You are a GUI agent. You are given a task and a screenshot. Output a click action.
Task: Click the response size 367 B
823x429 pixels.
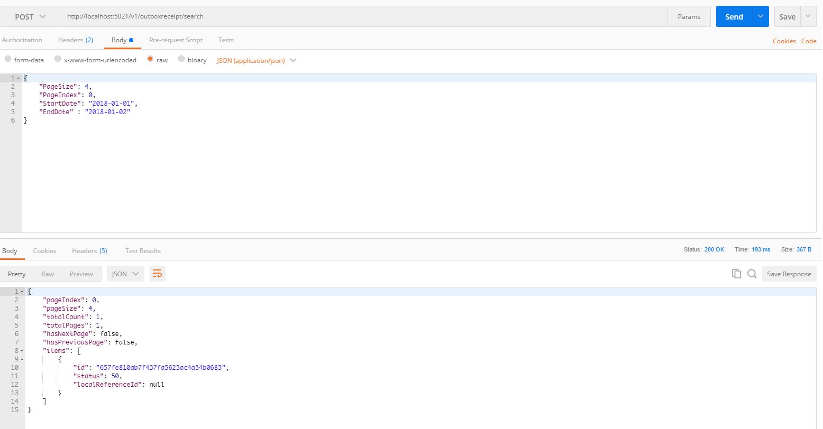[803, 249]
